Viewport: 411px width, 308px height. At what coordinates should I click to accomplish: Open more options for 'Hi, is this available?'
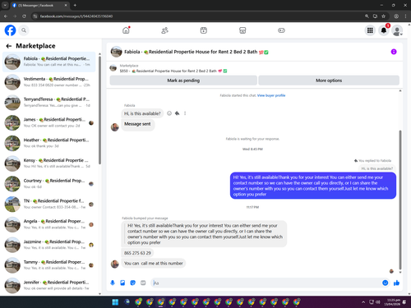tap(185, 113)
